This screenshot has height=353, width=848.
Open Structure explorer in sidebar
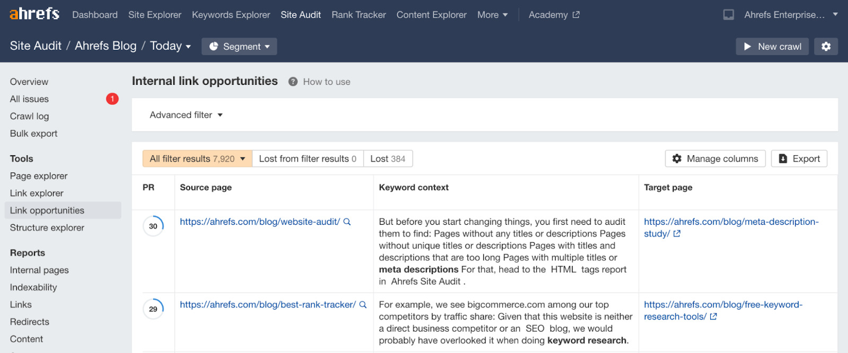click(x=47, y=228)
